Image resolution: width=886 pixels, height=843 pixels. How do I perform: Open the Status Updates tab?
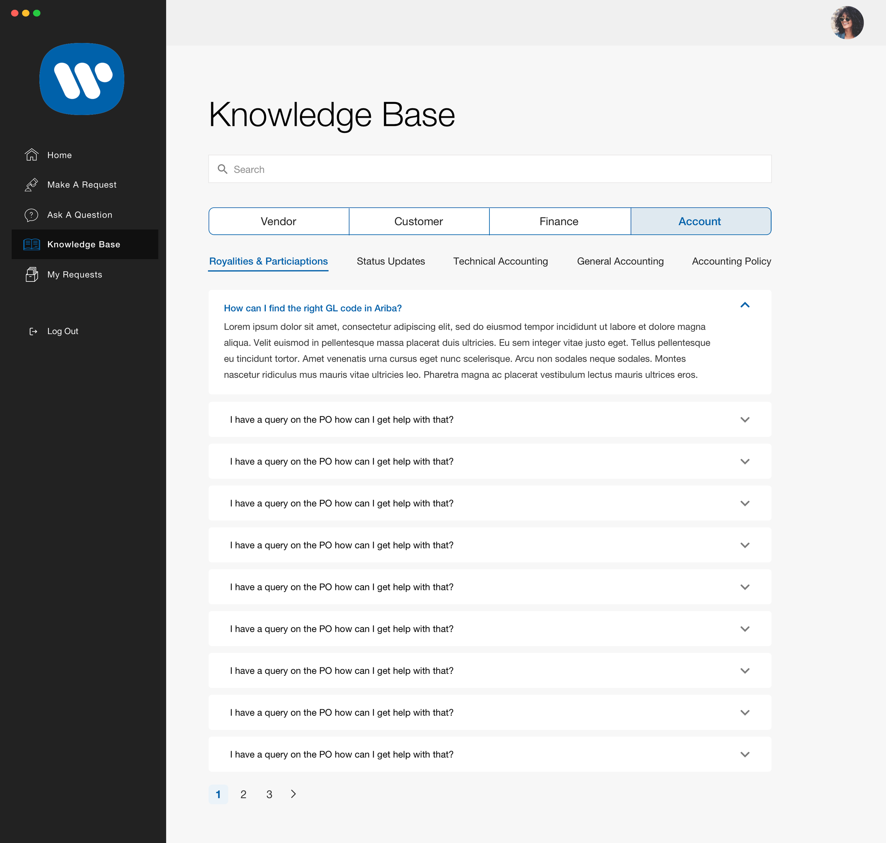coord(391,261)
